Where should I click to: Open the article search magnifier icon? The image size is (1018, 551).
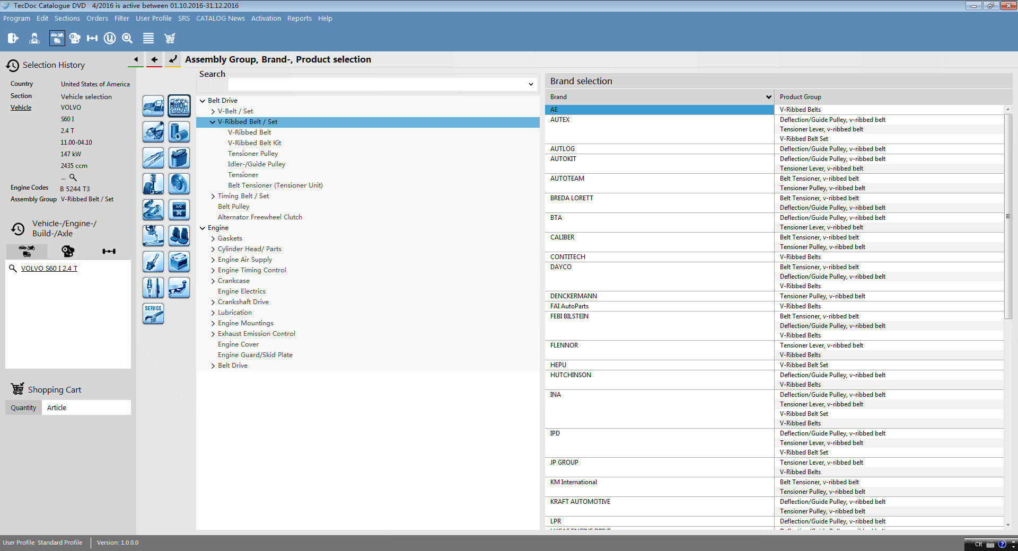[x=127, y=38]
